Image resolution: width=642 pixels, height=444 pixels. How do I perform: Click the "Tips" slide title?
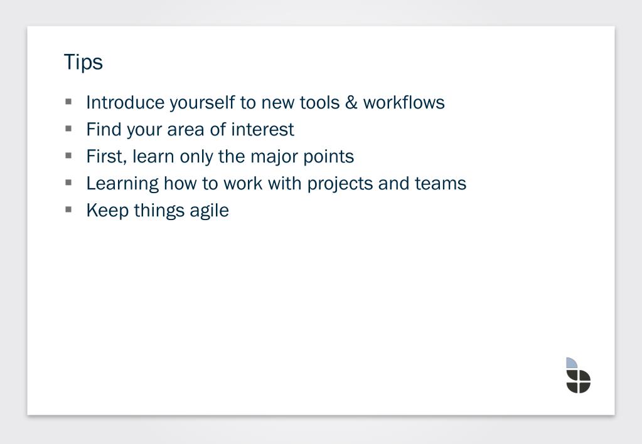[x=83, y=62]
